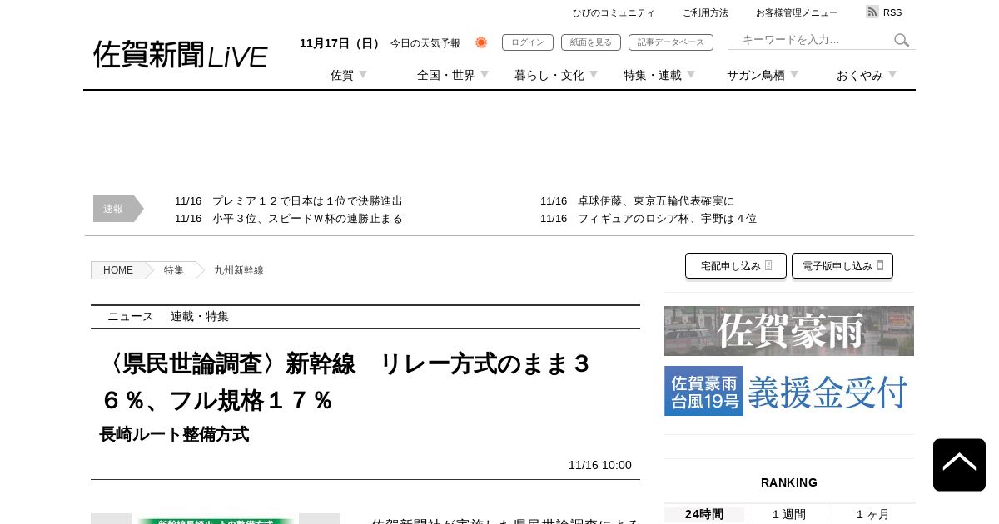Click the RSS feed icon

coord(872,12)
